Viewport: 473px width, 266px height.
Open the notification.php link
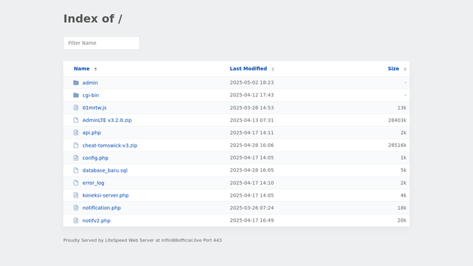tap(102, 208)
